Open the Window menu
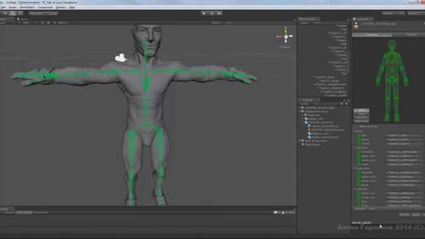Image resolution: width=425 pixels, height=239 pixels. pyautogui.click(x=61, y=7)
